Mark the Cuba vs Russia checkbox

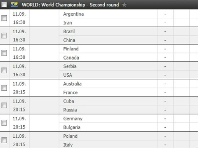[x=4, y=105]
